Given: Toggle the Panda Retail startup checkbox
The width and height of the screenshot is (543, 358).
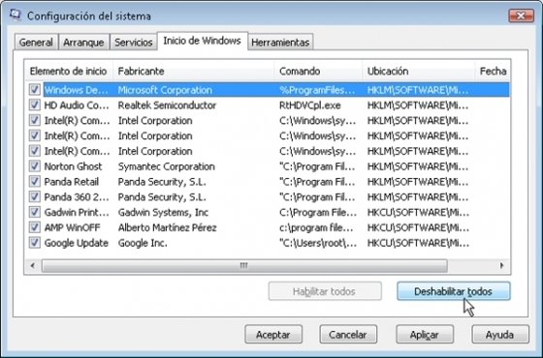Looking at the screenshot, I should pyautogui.click(x=34, y=182).
